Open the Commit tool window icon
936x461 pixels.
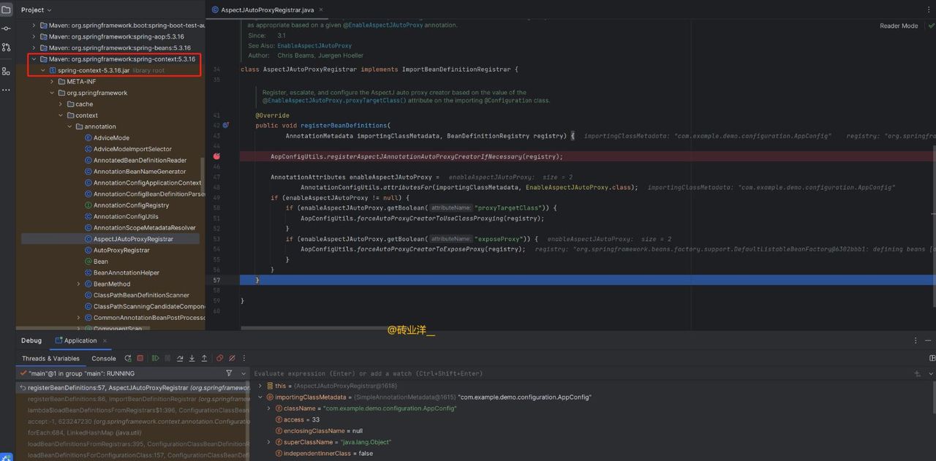tap(7, 28)
